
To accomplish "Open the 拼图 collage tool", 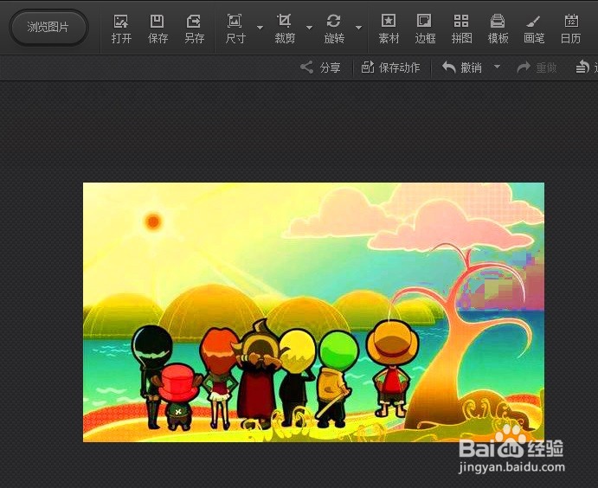I will pyautogui.click(x=461, y=29).
